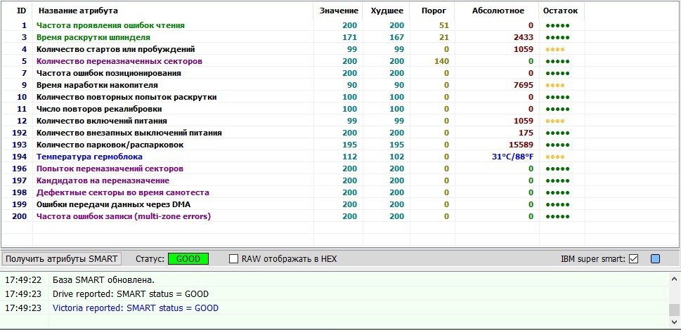
Task: Click the Остаток column header
Action: point(560,11)
